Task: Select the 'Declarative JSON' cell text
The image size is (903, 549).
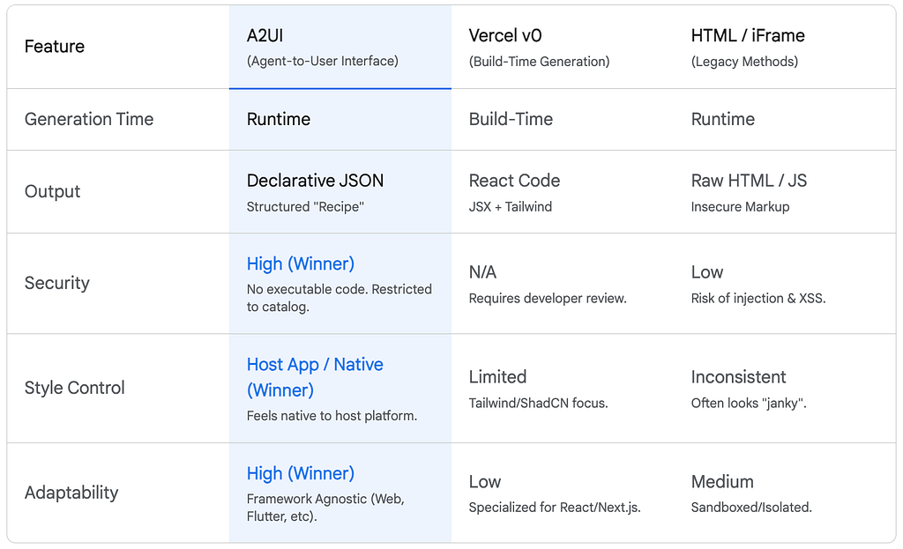Action: coord(315,181)
